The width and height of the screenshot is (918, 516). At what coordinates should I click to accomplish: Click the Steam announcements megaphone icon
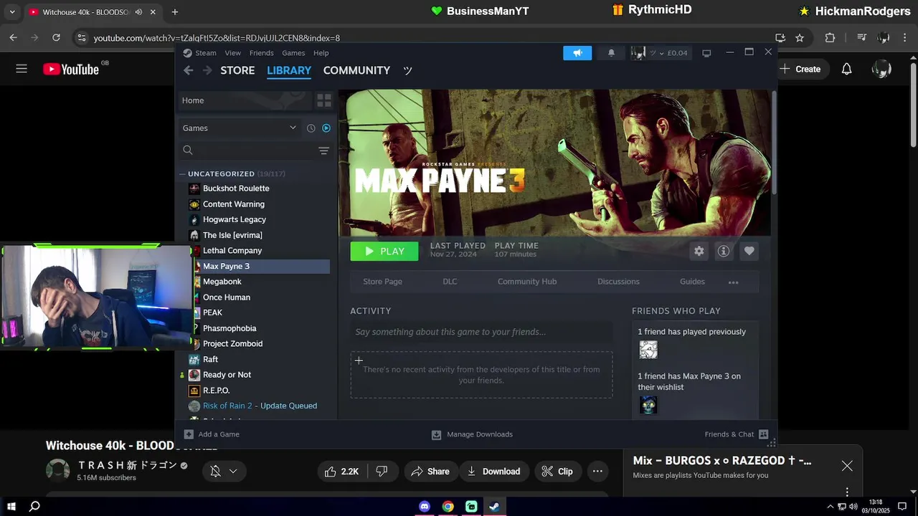click(x=577, y=52)
